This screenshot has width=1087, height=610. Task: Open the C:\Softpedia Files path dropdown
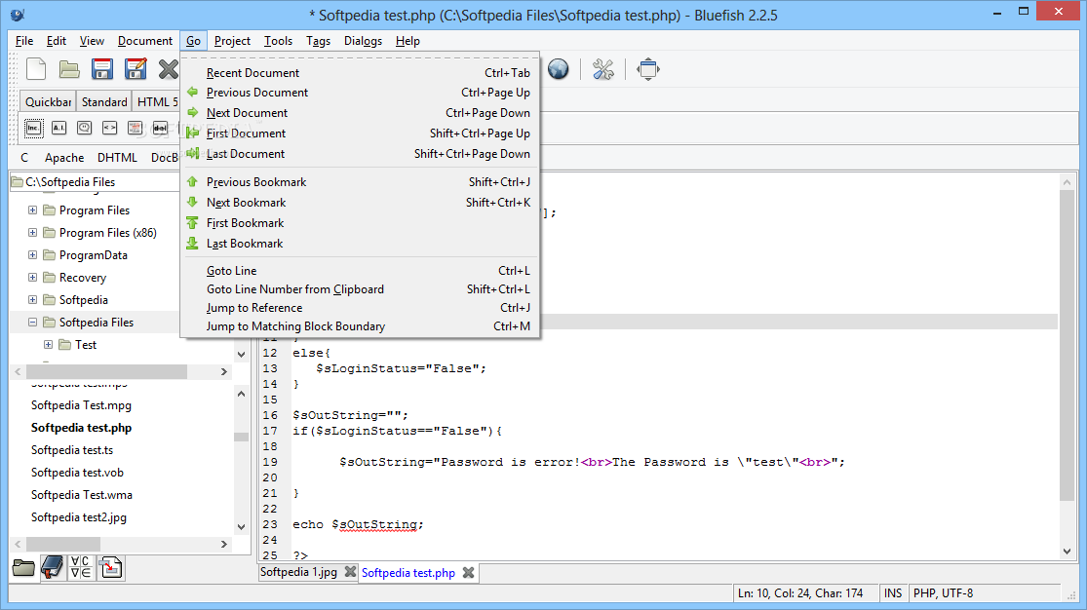tap(95, 181)
